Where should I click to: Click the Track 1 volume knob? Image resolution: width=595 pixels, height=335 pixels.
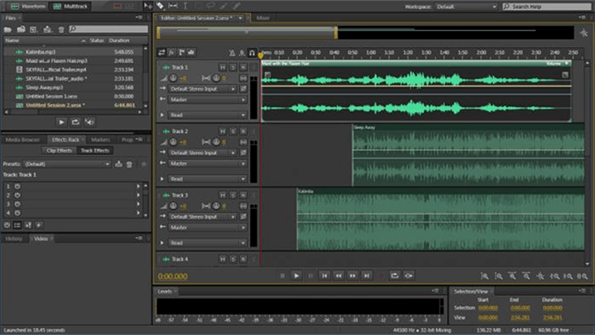pos(173,78)
